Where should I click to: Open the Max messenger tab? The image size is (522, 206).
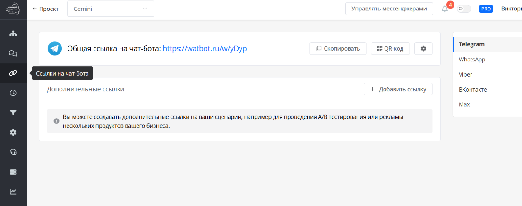coord(464,104)
